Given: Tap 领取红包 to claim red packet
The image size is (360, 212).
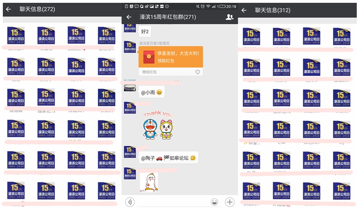Looking at the screenshot, I should (x=166, y=61).
